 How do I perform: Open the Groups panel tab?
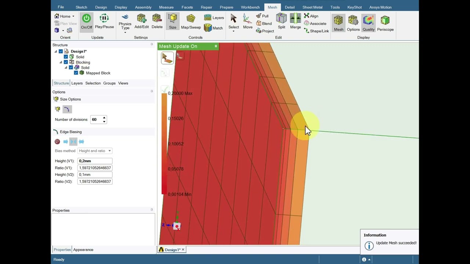click(x=109, y=83)
